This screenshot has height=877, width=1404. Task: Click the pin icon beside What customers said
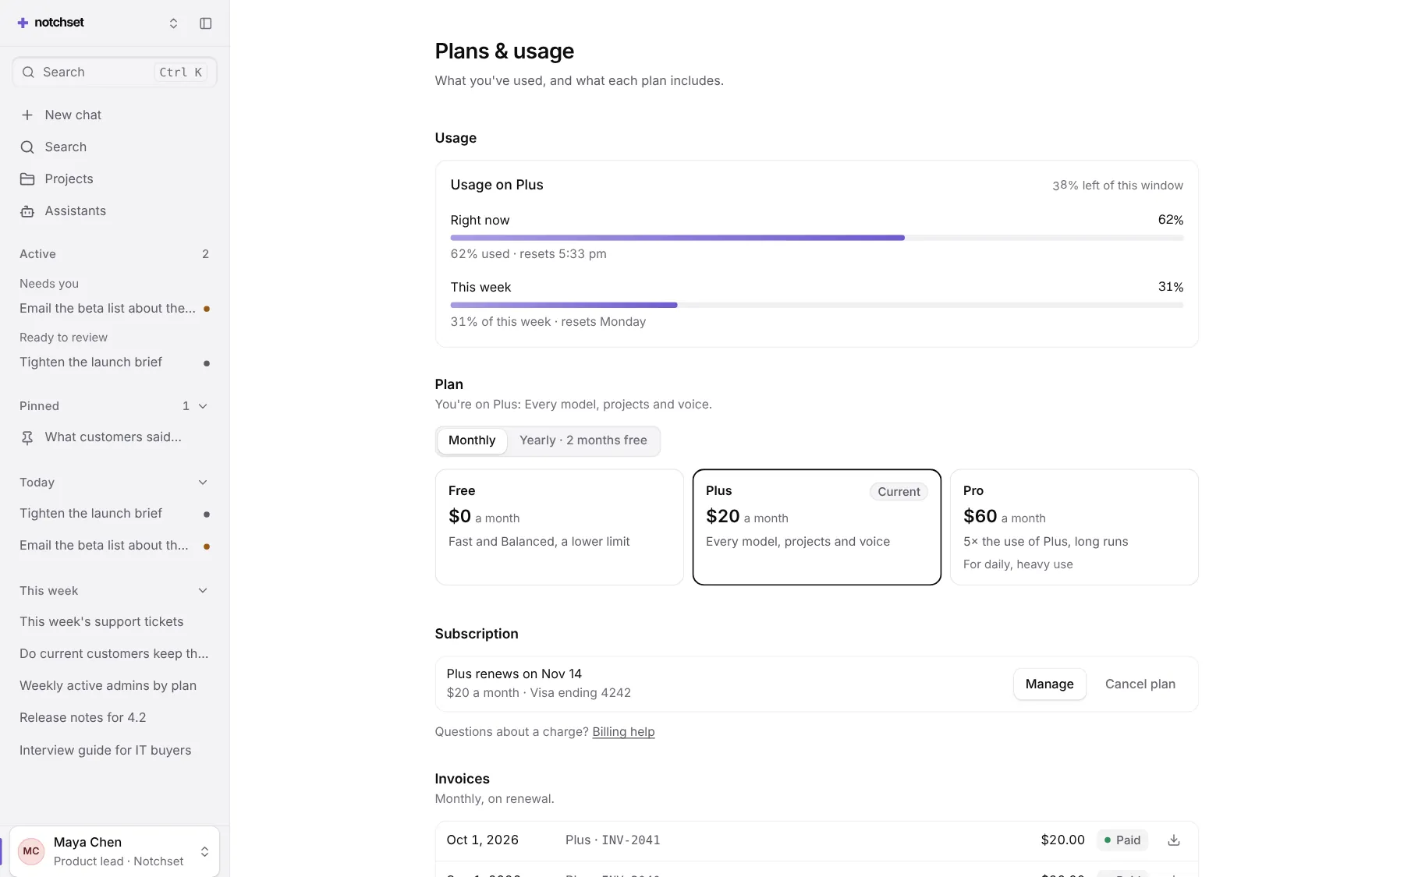pyautogui.click(x=27, y=438)
